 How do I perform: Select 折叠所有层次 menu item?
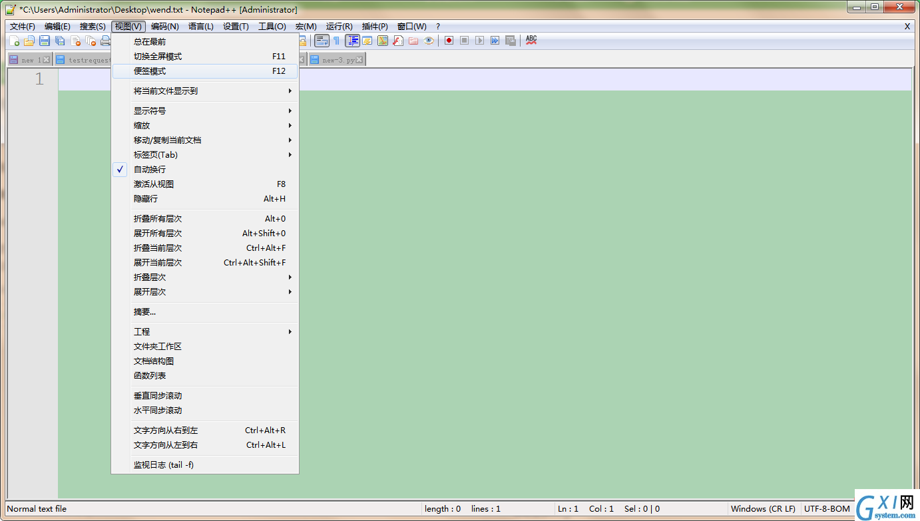pos(205,219)
